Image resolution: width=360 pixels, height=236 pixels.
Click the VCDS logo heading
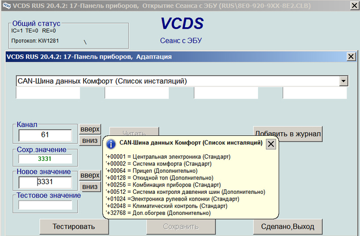[x=182, y=24]
